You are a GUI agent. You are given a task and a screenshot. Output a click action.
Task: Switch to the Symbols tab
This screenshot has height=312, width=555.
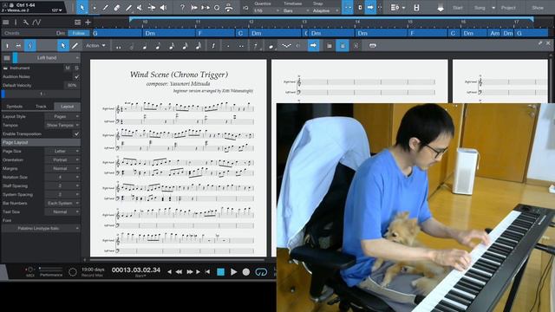(15, 107)
